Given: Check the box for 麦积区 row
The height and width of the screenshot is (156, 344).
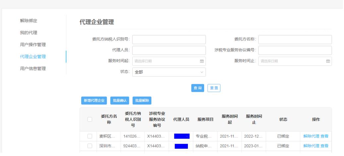Looking at the screenshot, I should click(89, 136).
